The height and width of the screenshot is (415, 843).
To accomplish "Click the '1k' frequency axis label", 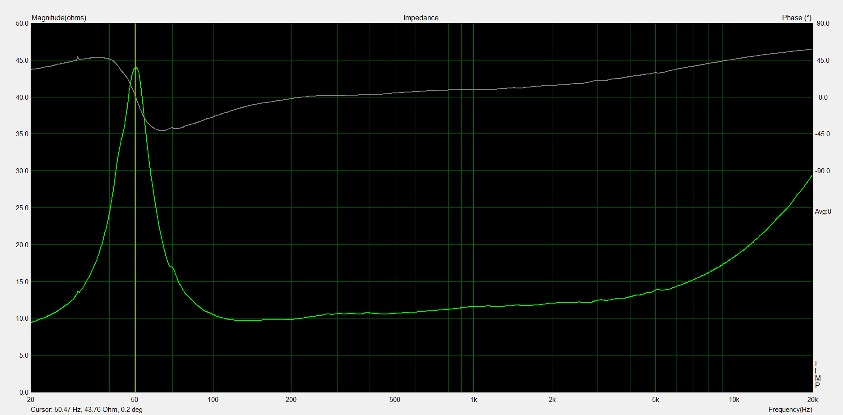I will point(473,400).
